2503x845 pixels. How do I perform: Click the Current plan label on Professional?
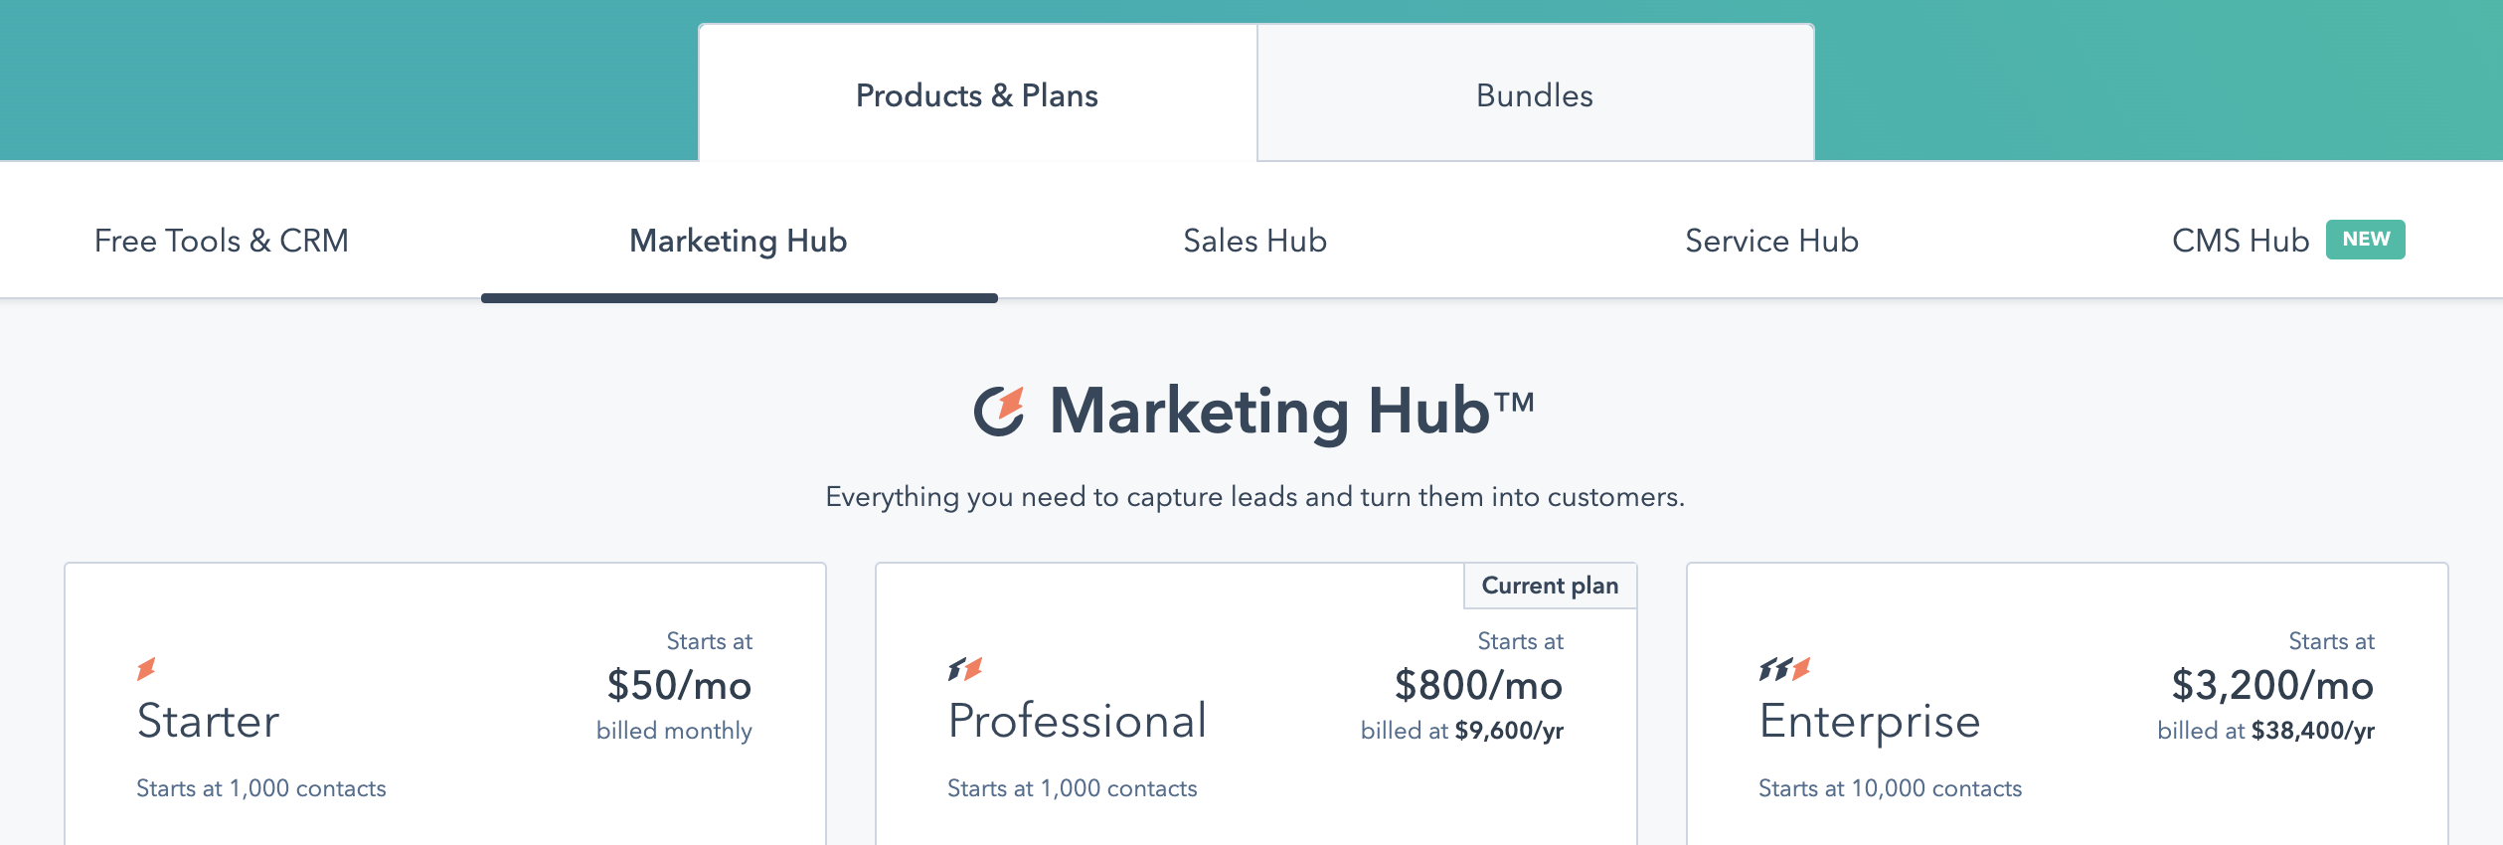point(1549,586)
